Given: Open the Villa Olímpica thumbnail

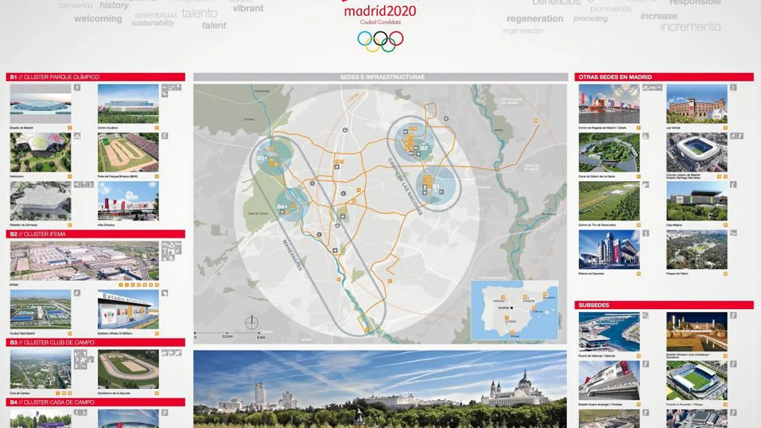Looking at the screenshot, I should tap(128, 201).
